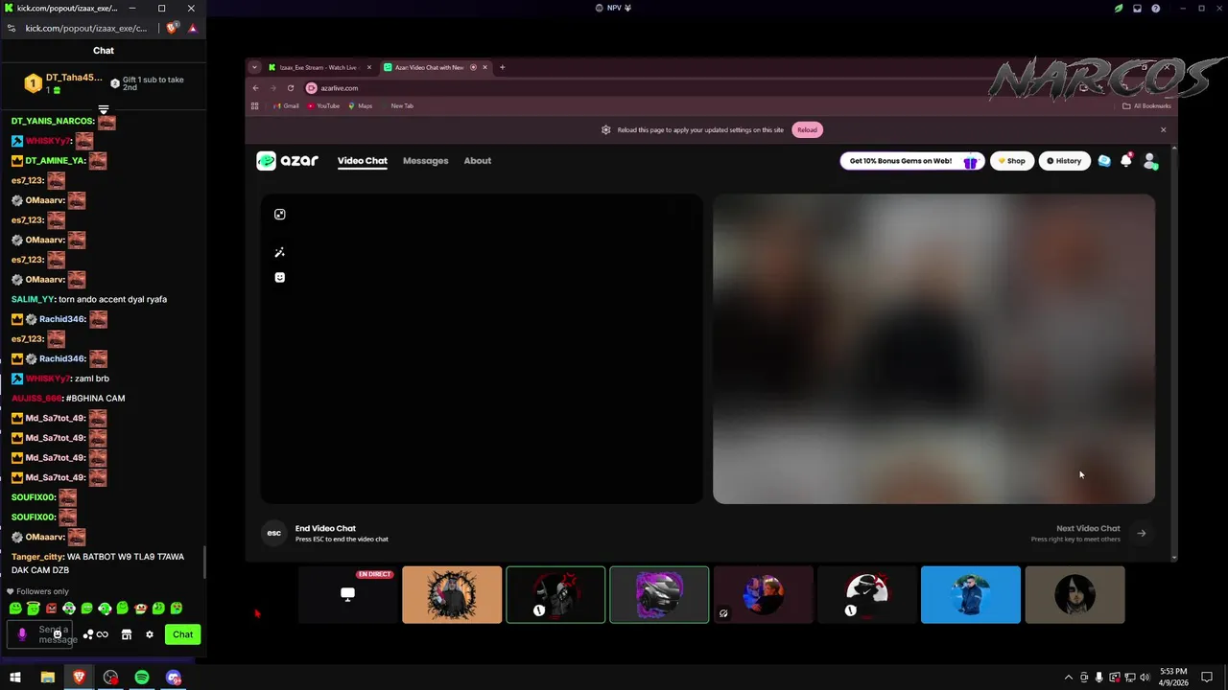
Task: Open the Gmail bookmark
Action: coord(286,106)
